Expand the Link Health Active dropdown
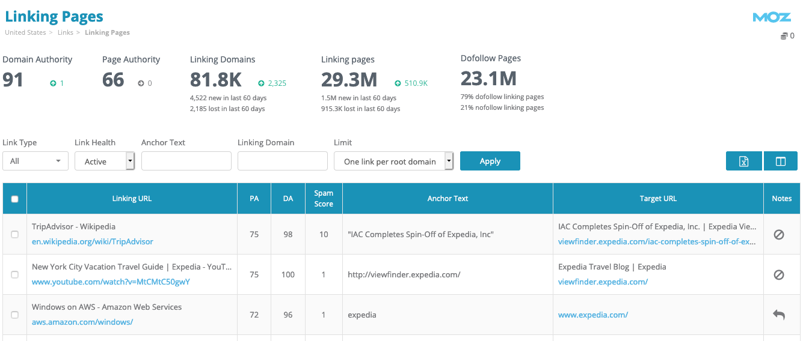This screenshot has height=341, width=809. click(x=105, y=161)
